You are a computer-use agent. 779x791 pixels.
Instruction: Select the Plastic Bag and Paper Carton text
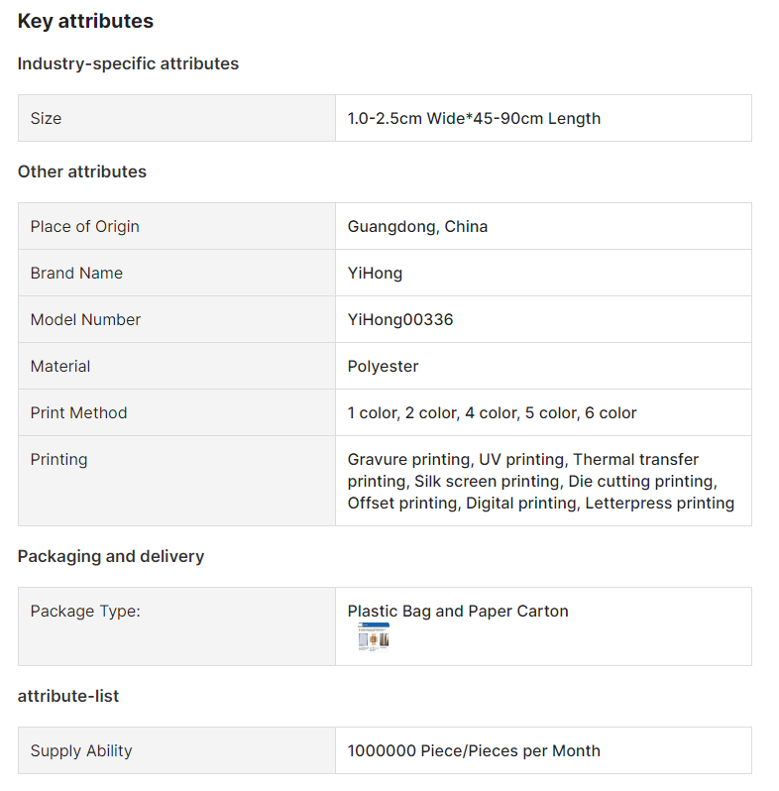(458, 611)
